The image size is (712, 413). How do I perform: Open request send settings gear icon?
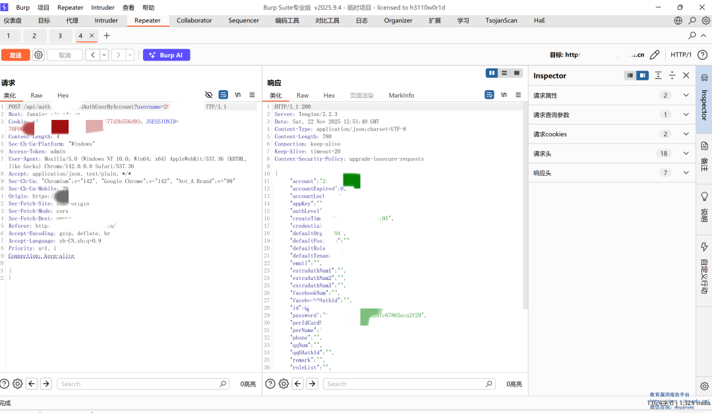pos(39,55)
